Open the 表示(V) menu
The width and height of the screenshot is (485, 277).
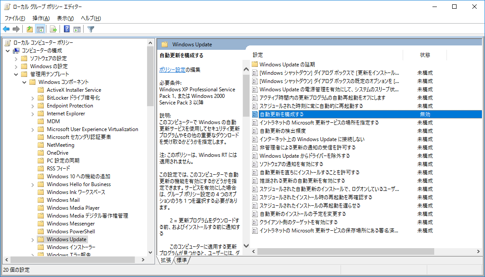tap(65, 18)
